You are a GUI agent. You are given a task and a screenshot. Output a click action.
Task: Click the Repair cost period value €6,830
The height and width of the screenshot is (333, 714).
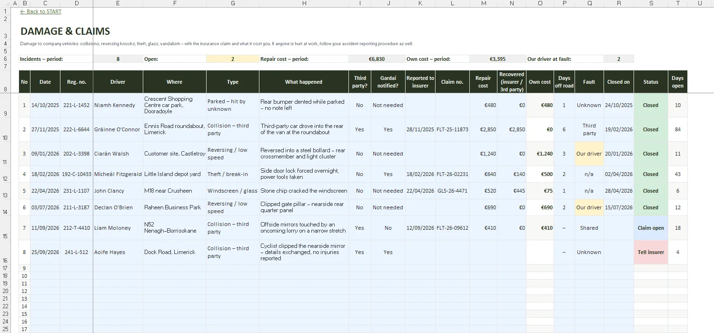(377, 59)
